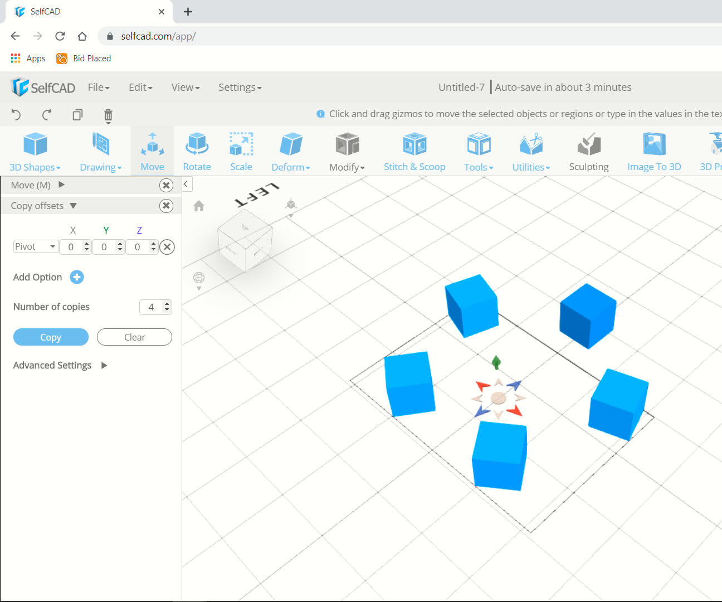Screen dimensions: 722x602
Task: Select the Sculpting tool
Action: pyautogui.click(x=589, y=152)
